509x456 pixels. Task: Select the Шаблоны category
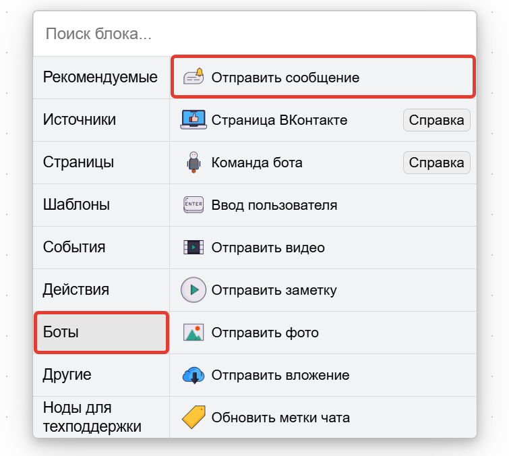pos(101,205)
